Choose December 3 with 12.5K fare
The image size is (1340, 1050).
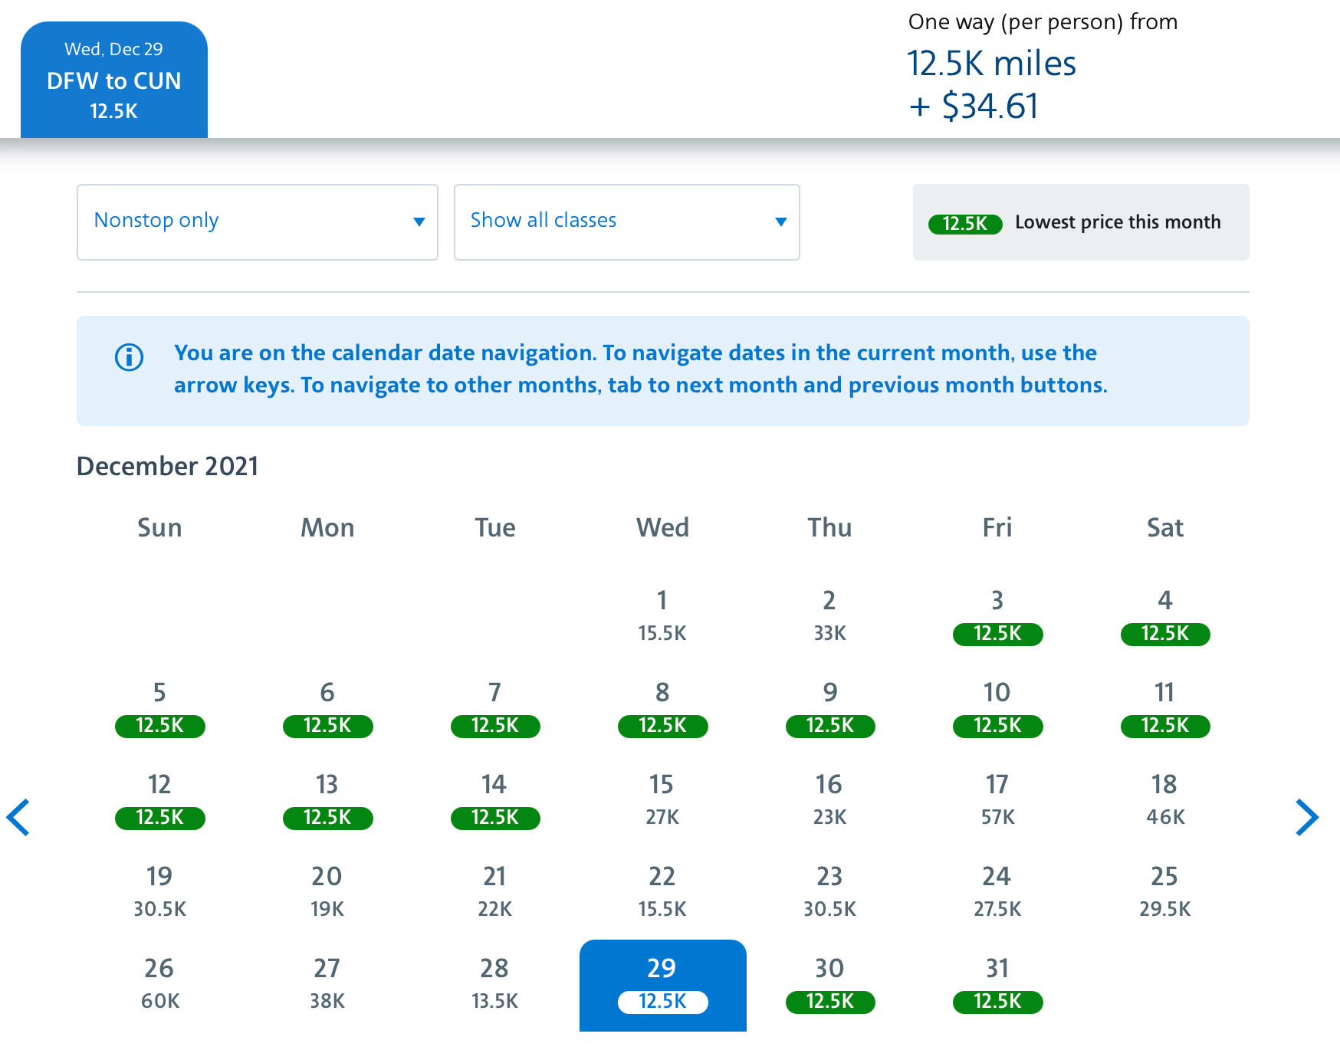997,616
